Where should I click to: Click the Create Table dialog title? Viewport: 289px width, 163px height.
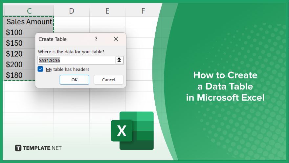click(x=53, y=39)
